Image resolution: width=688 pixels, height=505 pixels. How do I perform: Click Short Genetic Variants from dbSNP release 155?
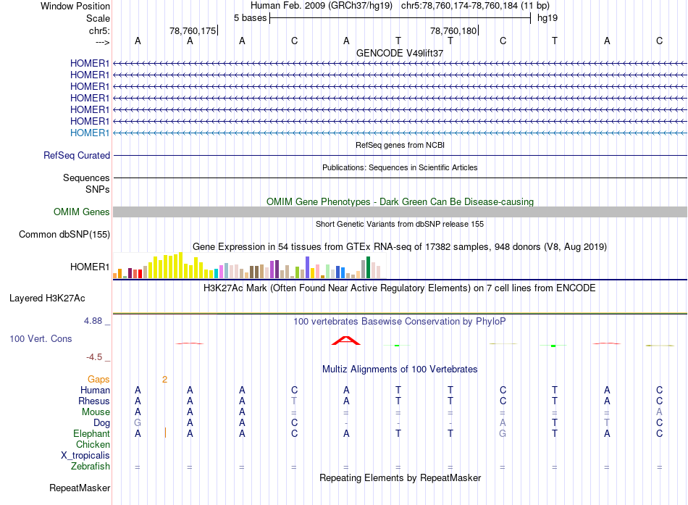click(x=399, y=224)
